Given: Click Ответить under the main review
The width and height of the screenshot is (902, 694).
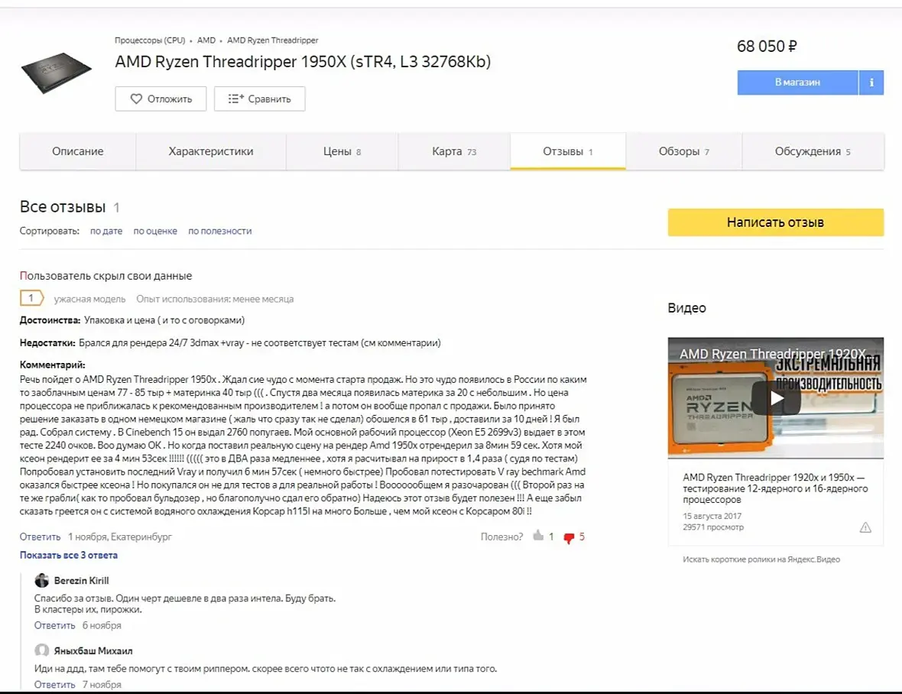Looking at the screenshot, I should point(40,537).
